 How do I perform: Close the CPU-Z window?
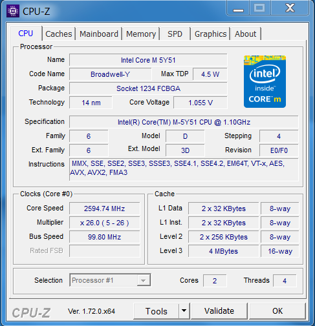tap(290, 8)
